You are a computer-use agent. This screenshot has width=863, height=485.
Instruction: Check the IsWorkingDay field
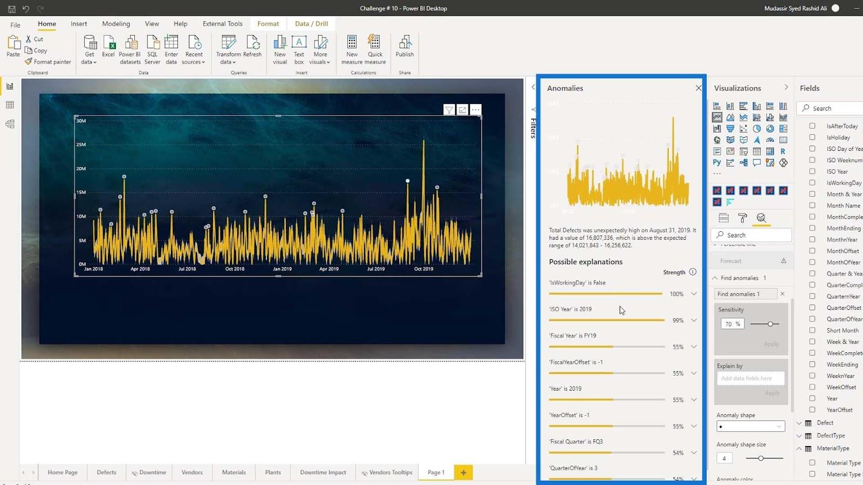point(812,183)
